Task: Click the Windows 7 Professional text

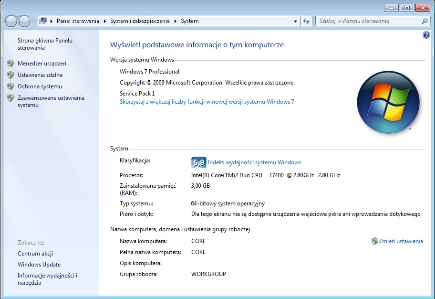Action: coord(150,72)
